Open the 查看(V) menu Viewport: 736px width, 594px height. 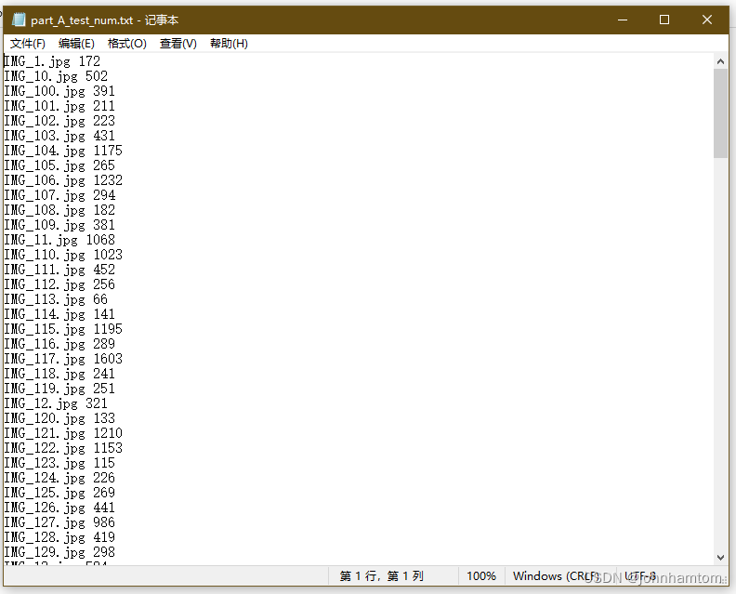point(177,44)
